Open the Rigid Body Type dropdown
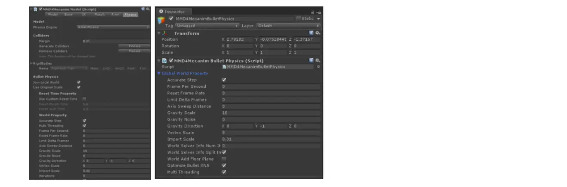This screenshot has height=187, width=567. (69, 68)
